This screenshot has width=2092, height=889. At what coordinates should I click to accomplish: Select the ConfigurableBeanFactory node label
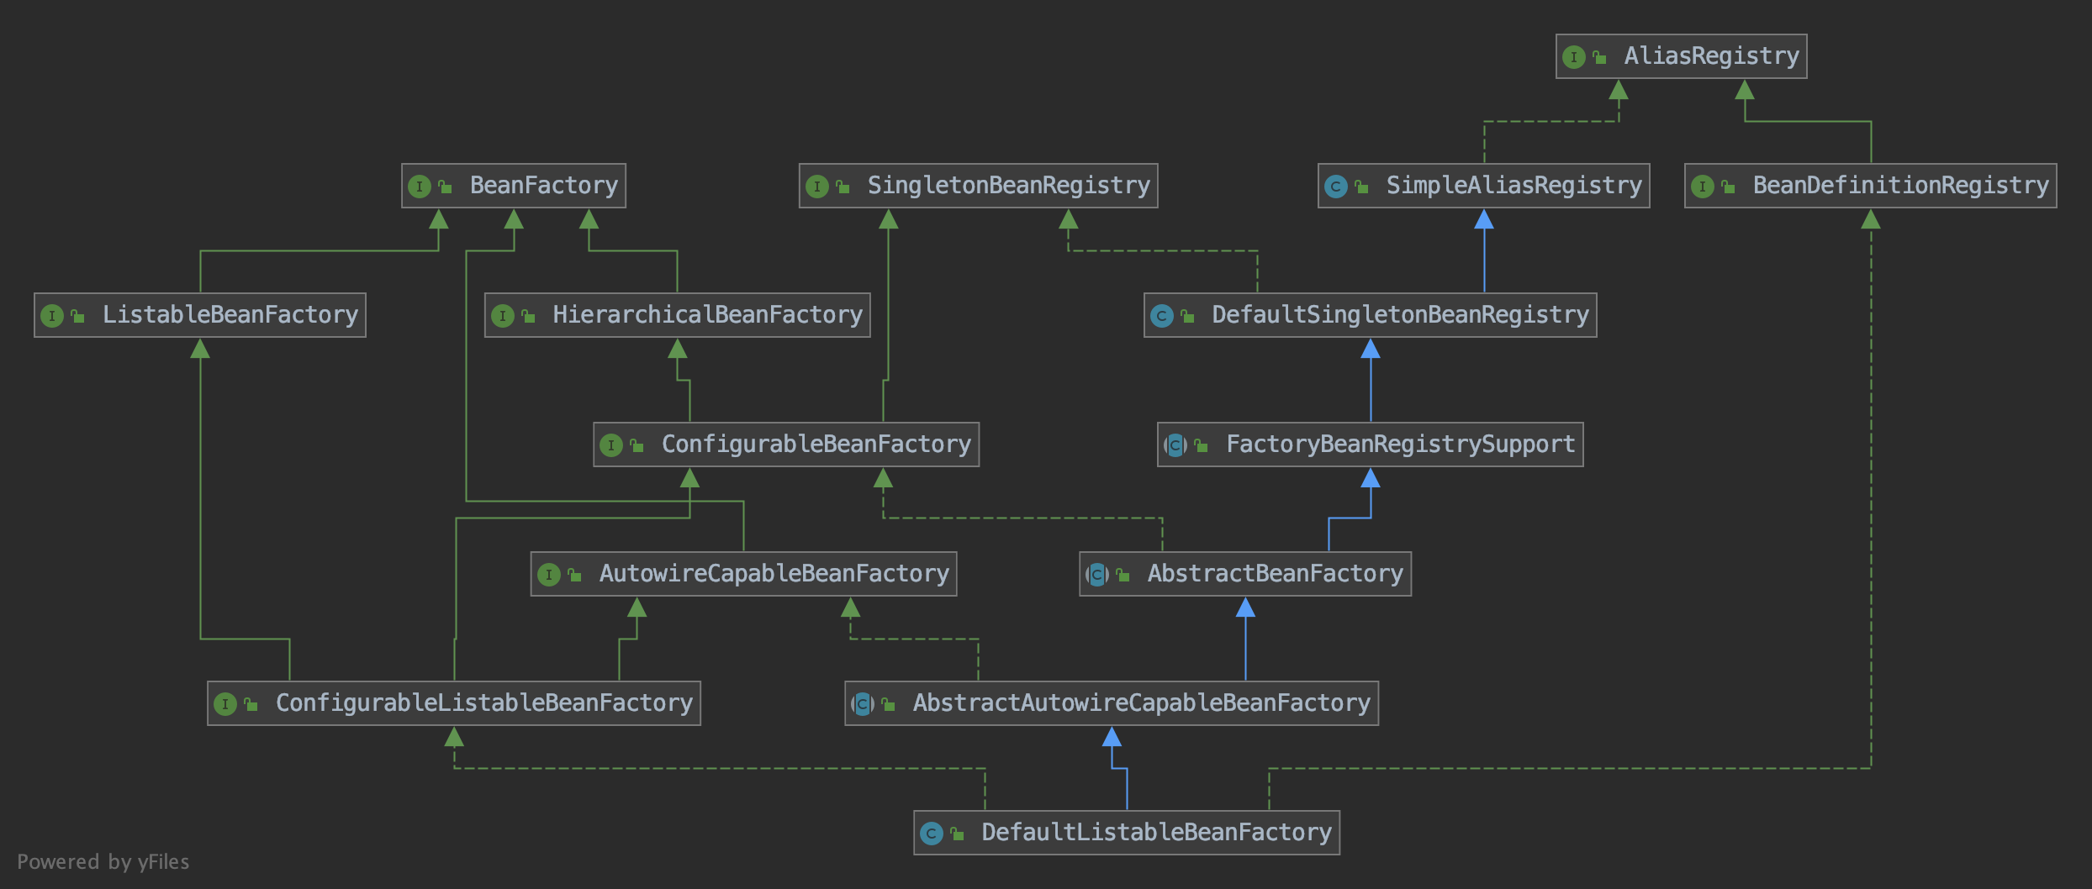click(x=816, y=444)
